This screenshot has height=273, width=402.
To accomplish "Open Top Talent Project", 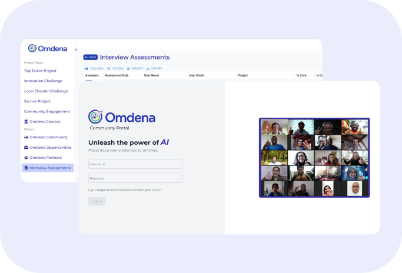I will (40, 71).
